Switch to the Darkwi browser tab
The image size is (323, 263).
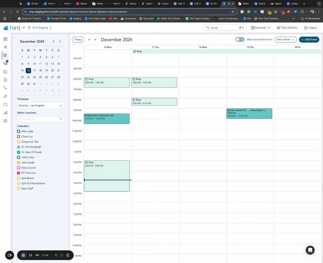131,4
